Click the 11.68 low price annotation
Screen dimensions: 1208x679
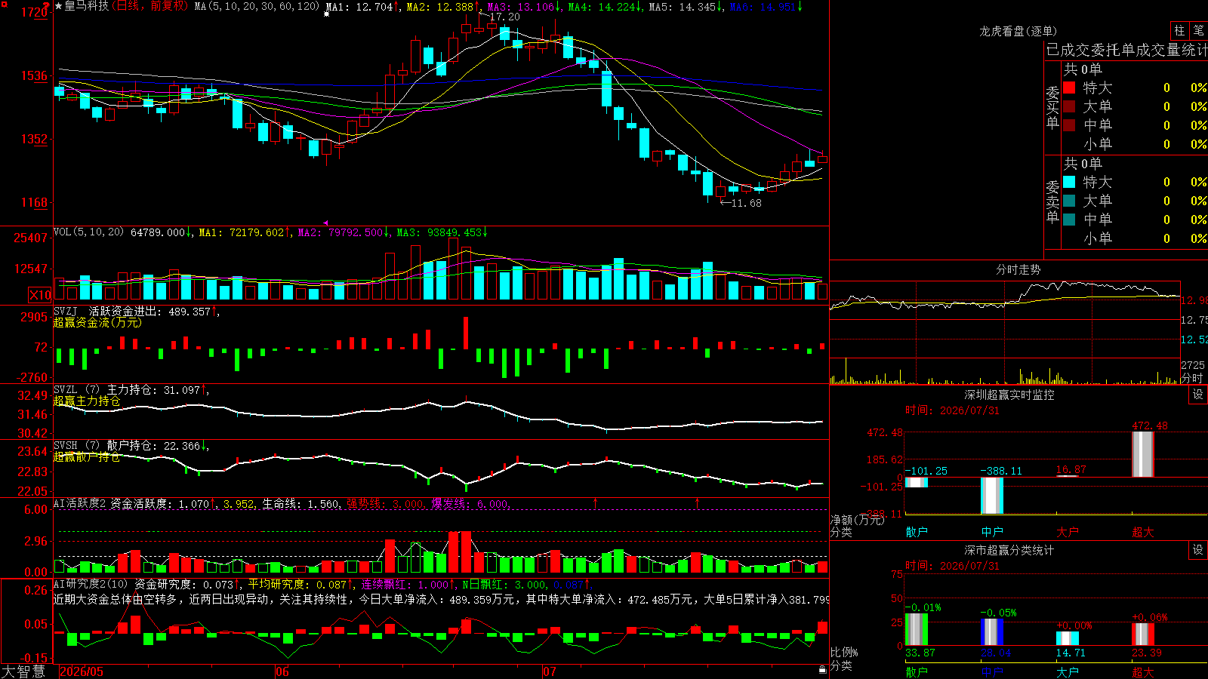pyautogui.click(x=746, y=203)
